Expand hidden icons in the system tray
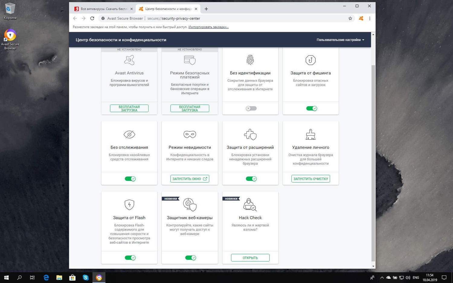The image size is (453, 283). click(382, 277)
